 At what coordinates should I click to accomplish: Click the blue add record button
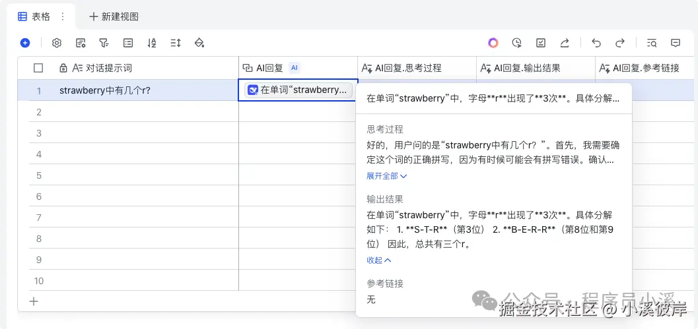tap(25, 43)
